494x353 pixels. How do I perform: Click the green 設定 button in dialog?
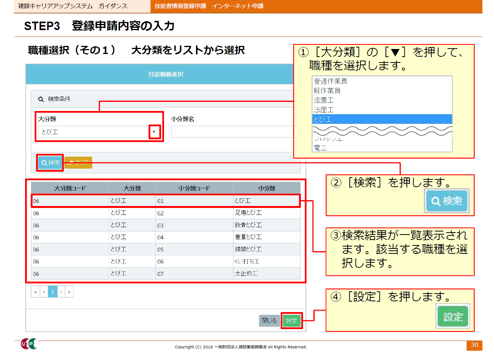pyautogui.click(x=292, y=321)
